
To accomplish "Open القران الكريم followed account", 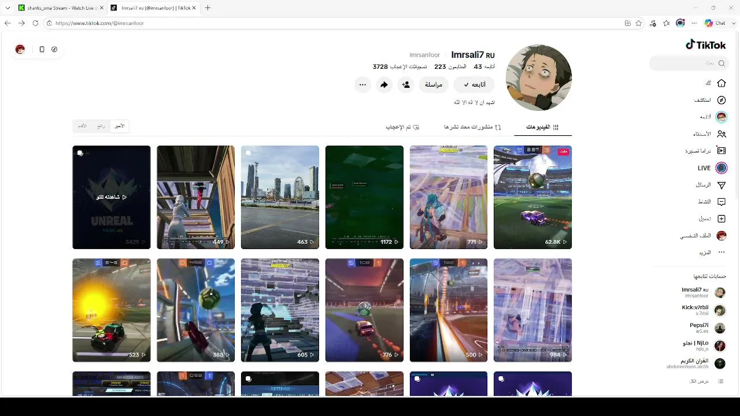I will pyautogui.click(x=695, y=363).
